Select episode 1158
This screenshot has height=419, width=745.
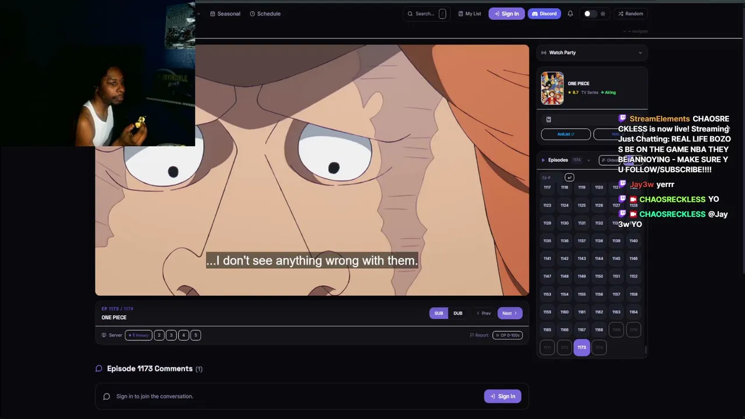point(633,294)
